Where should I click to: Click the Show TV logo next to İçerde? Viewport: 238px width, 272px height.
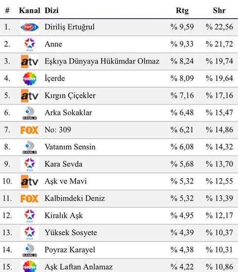click(29, 78)
